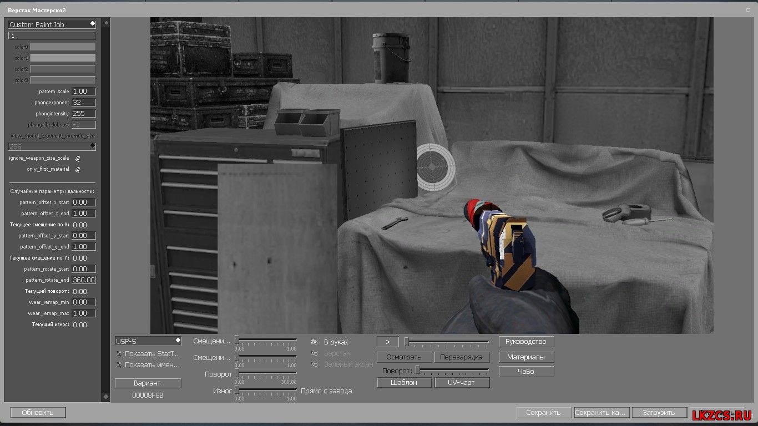Pick the color1 swatch

tap(63, 58)
